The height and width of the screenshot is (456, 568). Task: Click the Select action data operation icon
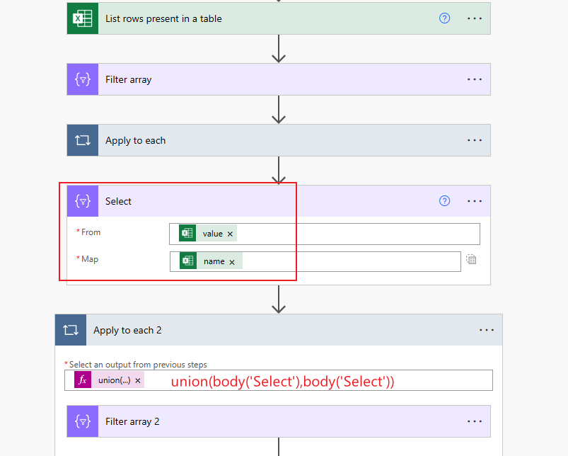tap(83, 201)
